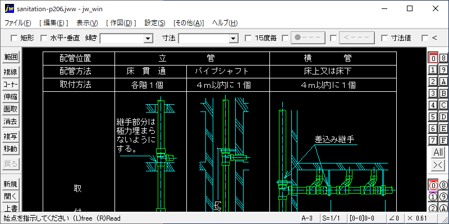Select layer 7 square button

pyautogui.click(x=433, y=140)
